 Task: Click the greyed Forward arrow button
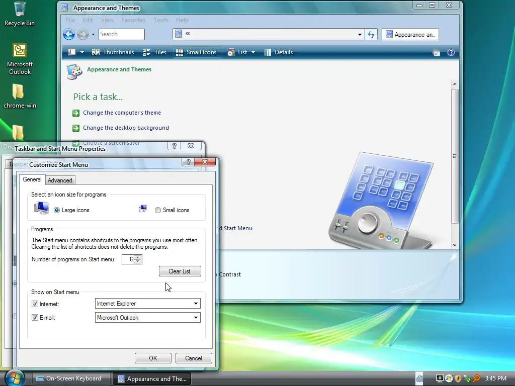pos(83,34)
